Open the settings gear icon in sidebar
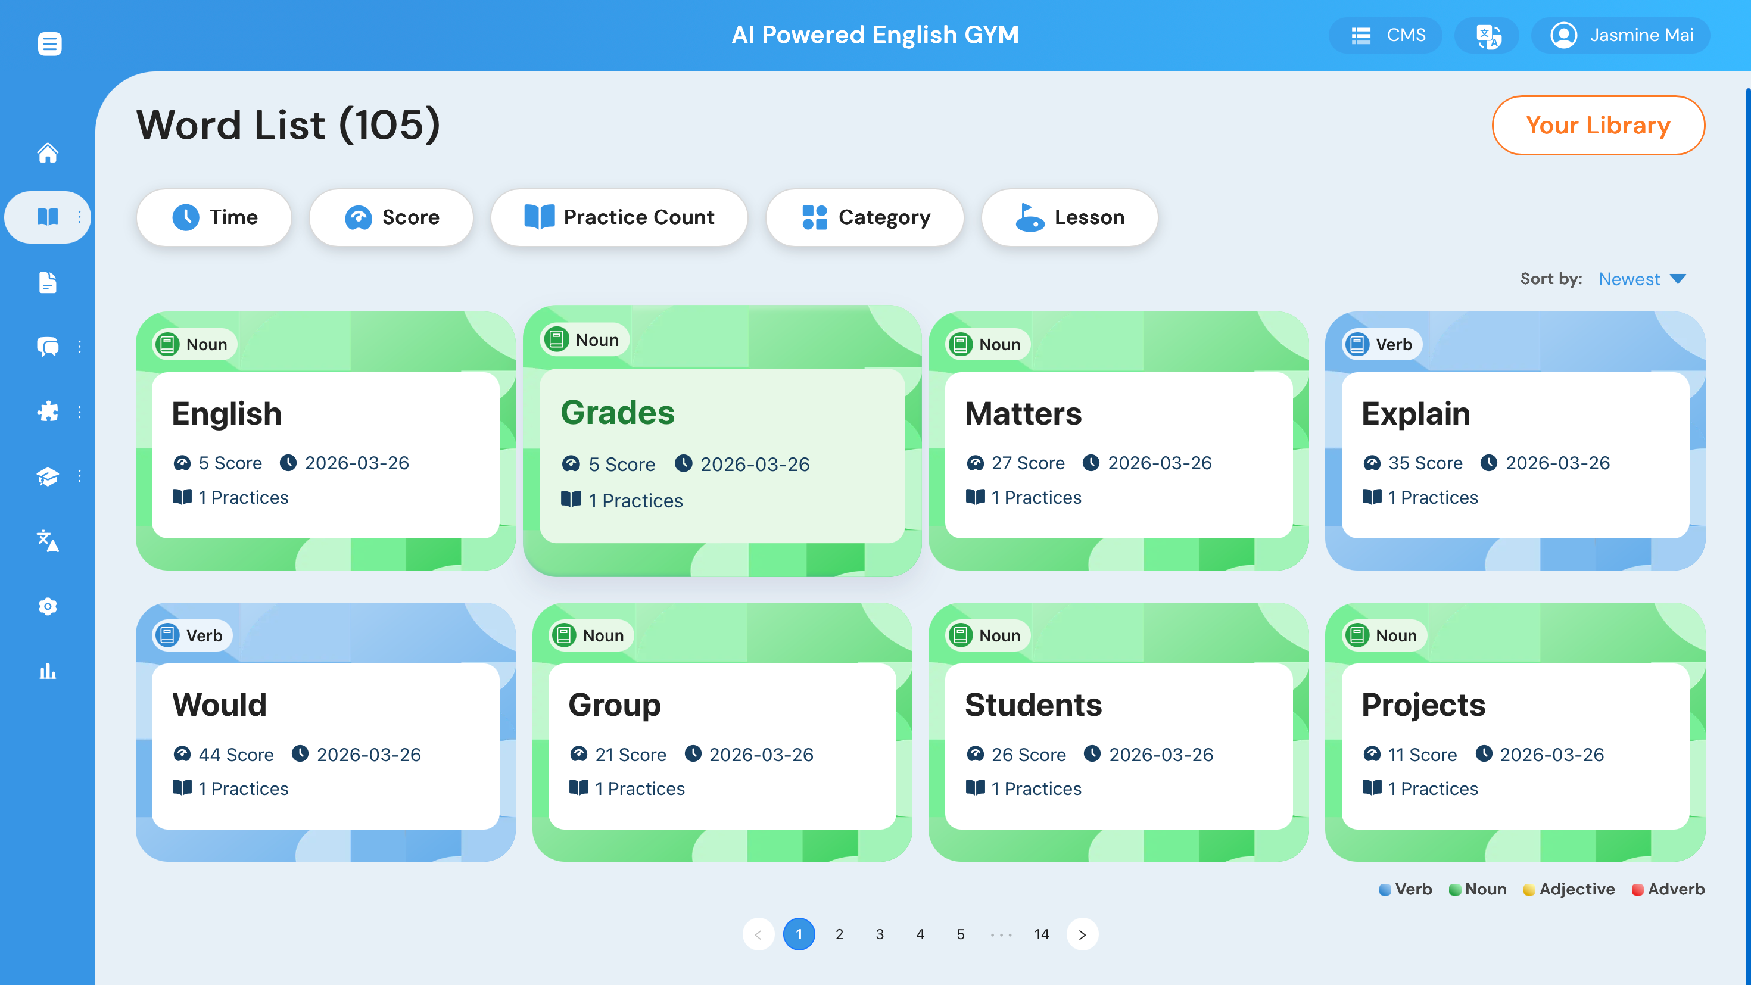This screenshot has width=1751, height=985. click(48, 606)
